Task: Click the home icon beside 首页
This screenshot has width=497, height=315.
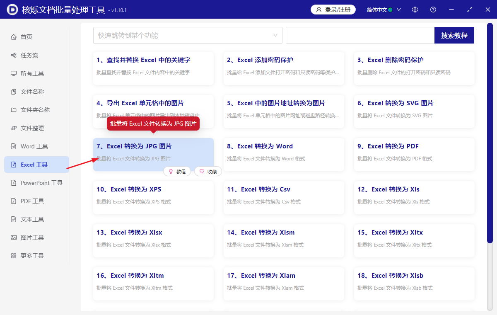Action: [14, 37]
